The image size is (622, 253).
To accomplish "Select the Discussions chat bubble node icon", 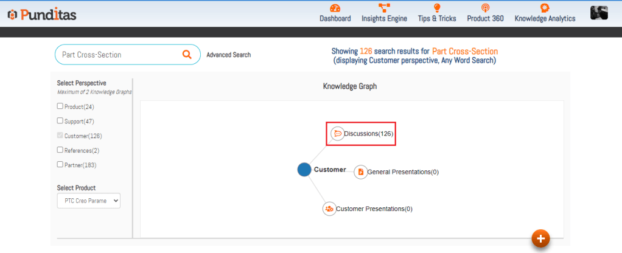I will pos(337,133).
